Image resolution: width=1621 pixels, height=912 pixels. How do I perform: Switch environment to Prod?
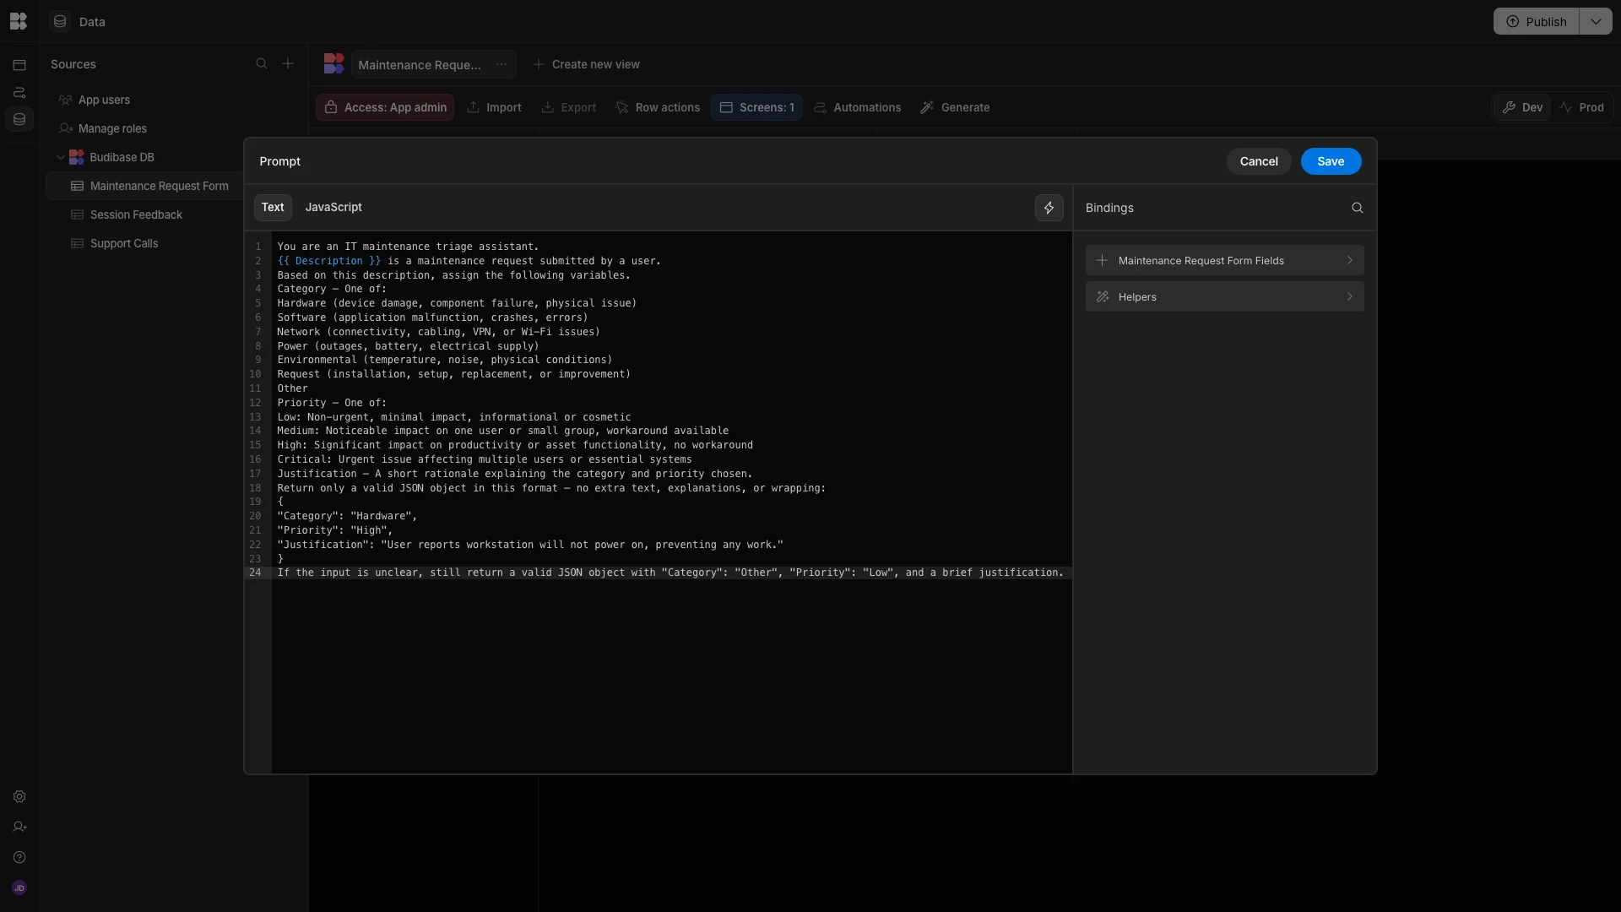1581,107
